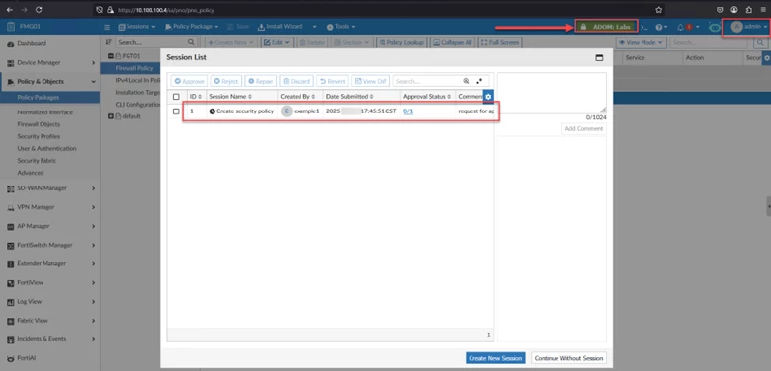Image resolution: width=771 pixels, height=371 pixels.
Task: Sort by the Approval Status column
Action: click(x=428, y=97)
